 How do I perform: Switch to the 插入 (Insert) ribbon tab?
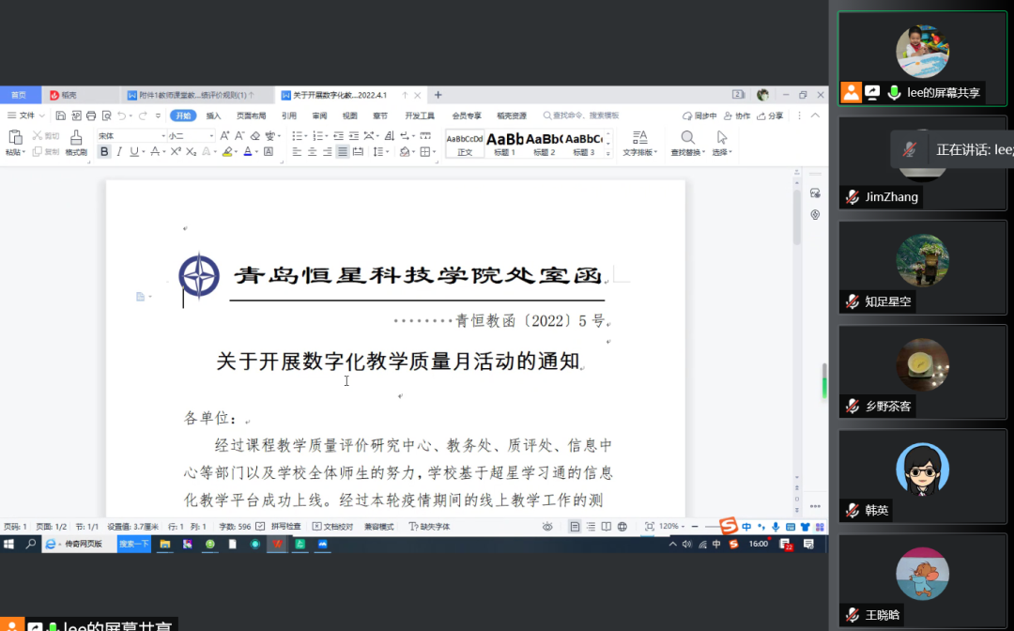coord(213,115)
